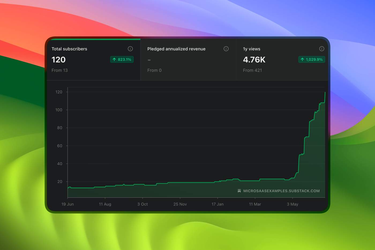Select the 1y views tab

pyautogui.click(x=282, y=59)
